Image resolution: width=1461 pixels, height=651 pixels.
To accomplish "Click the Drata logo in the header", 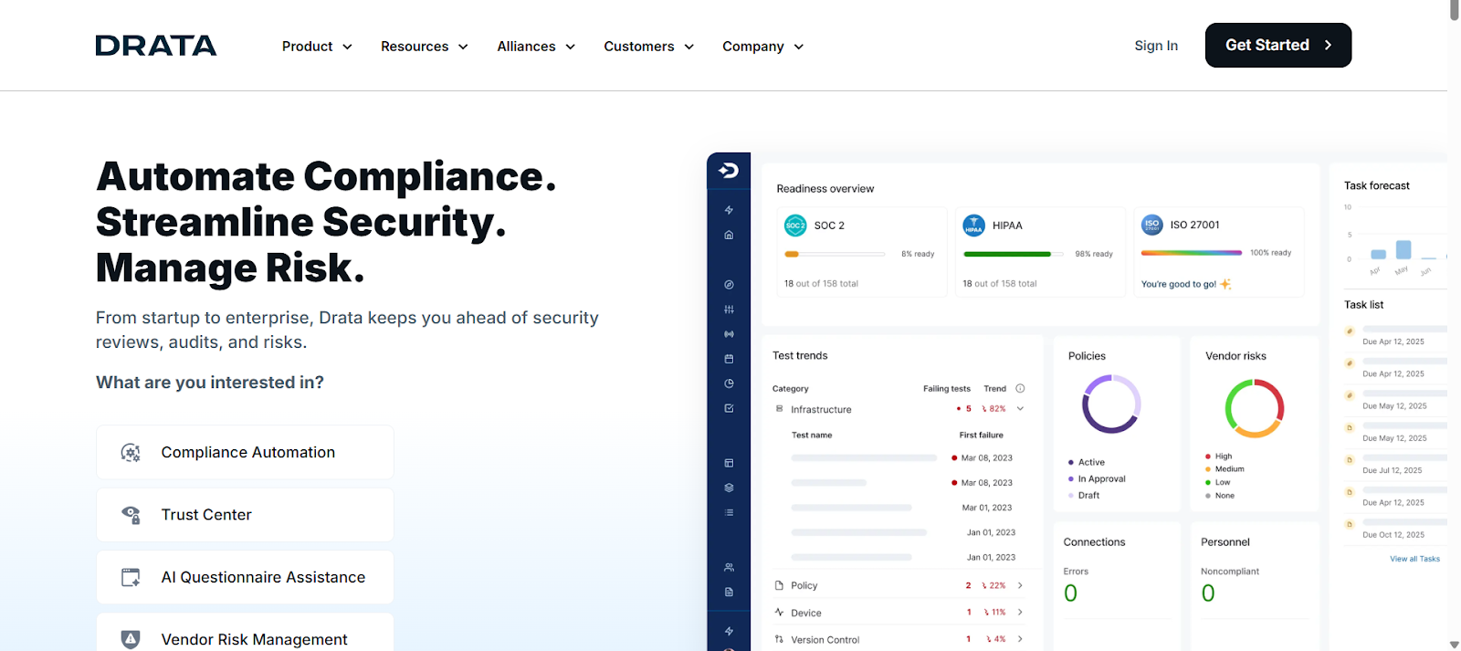I will [156, 46].
